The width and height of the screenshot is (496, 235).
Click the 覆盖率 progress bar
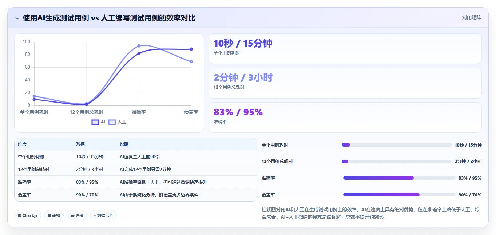pos(399,195)
